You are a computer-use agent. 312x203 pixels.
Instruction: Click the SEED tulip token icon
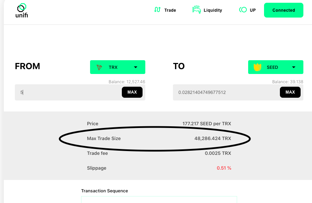coord(257,67)
